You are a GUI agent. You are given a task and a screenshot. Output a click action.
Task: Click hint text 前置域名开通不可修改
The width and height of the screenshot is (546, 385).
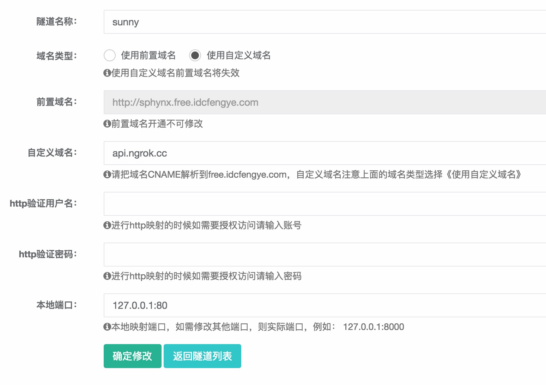pyautogui.click(x=157, y=124)
